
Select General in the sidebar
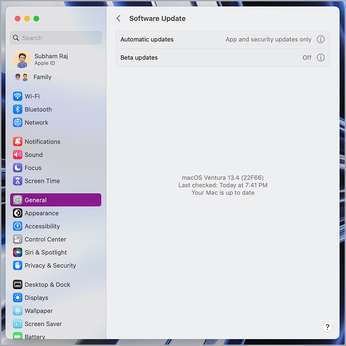coord(56,200)
